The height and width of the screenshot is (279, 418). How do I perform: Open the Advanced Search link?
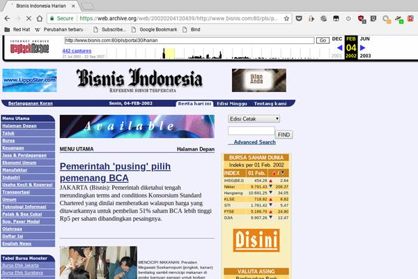[254, 142]
